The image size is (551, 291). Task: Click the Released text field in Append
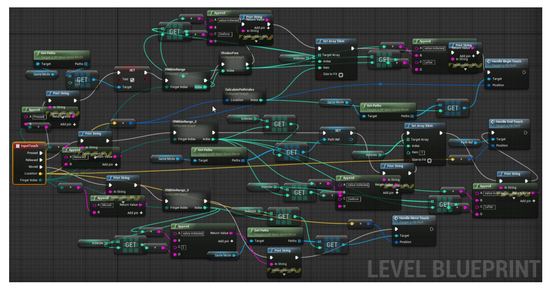click(80, 157)
